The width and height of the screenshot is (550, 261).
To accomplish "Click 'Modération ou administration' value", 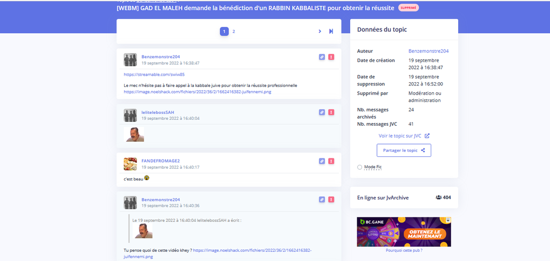I will pyautogui.click(x=425, y=97).
